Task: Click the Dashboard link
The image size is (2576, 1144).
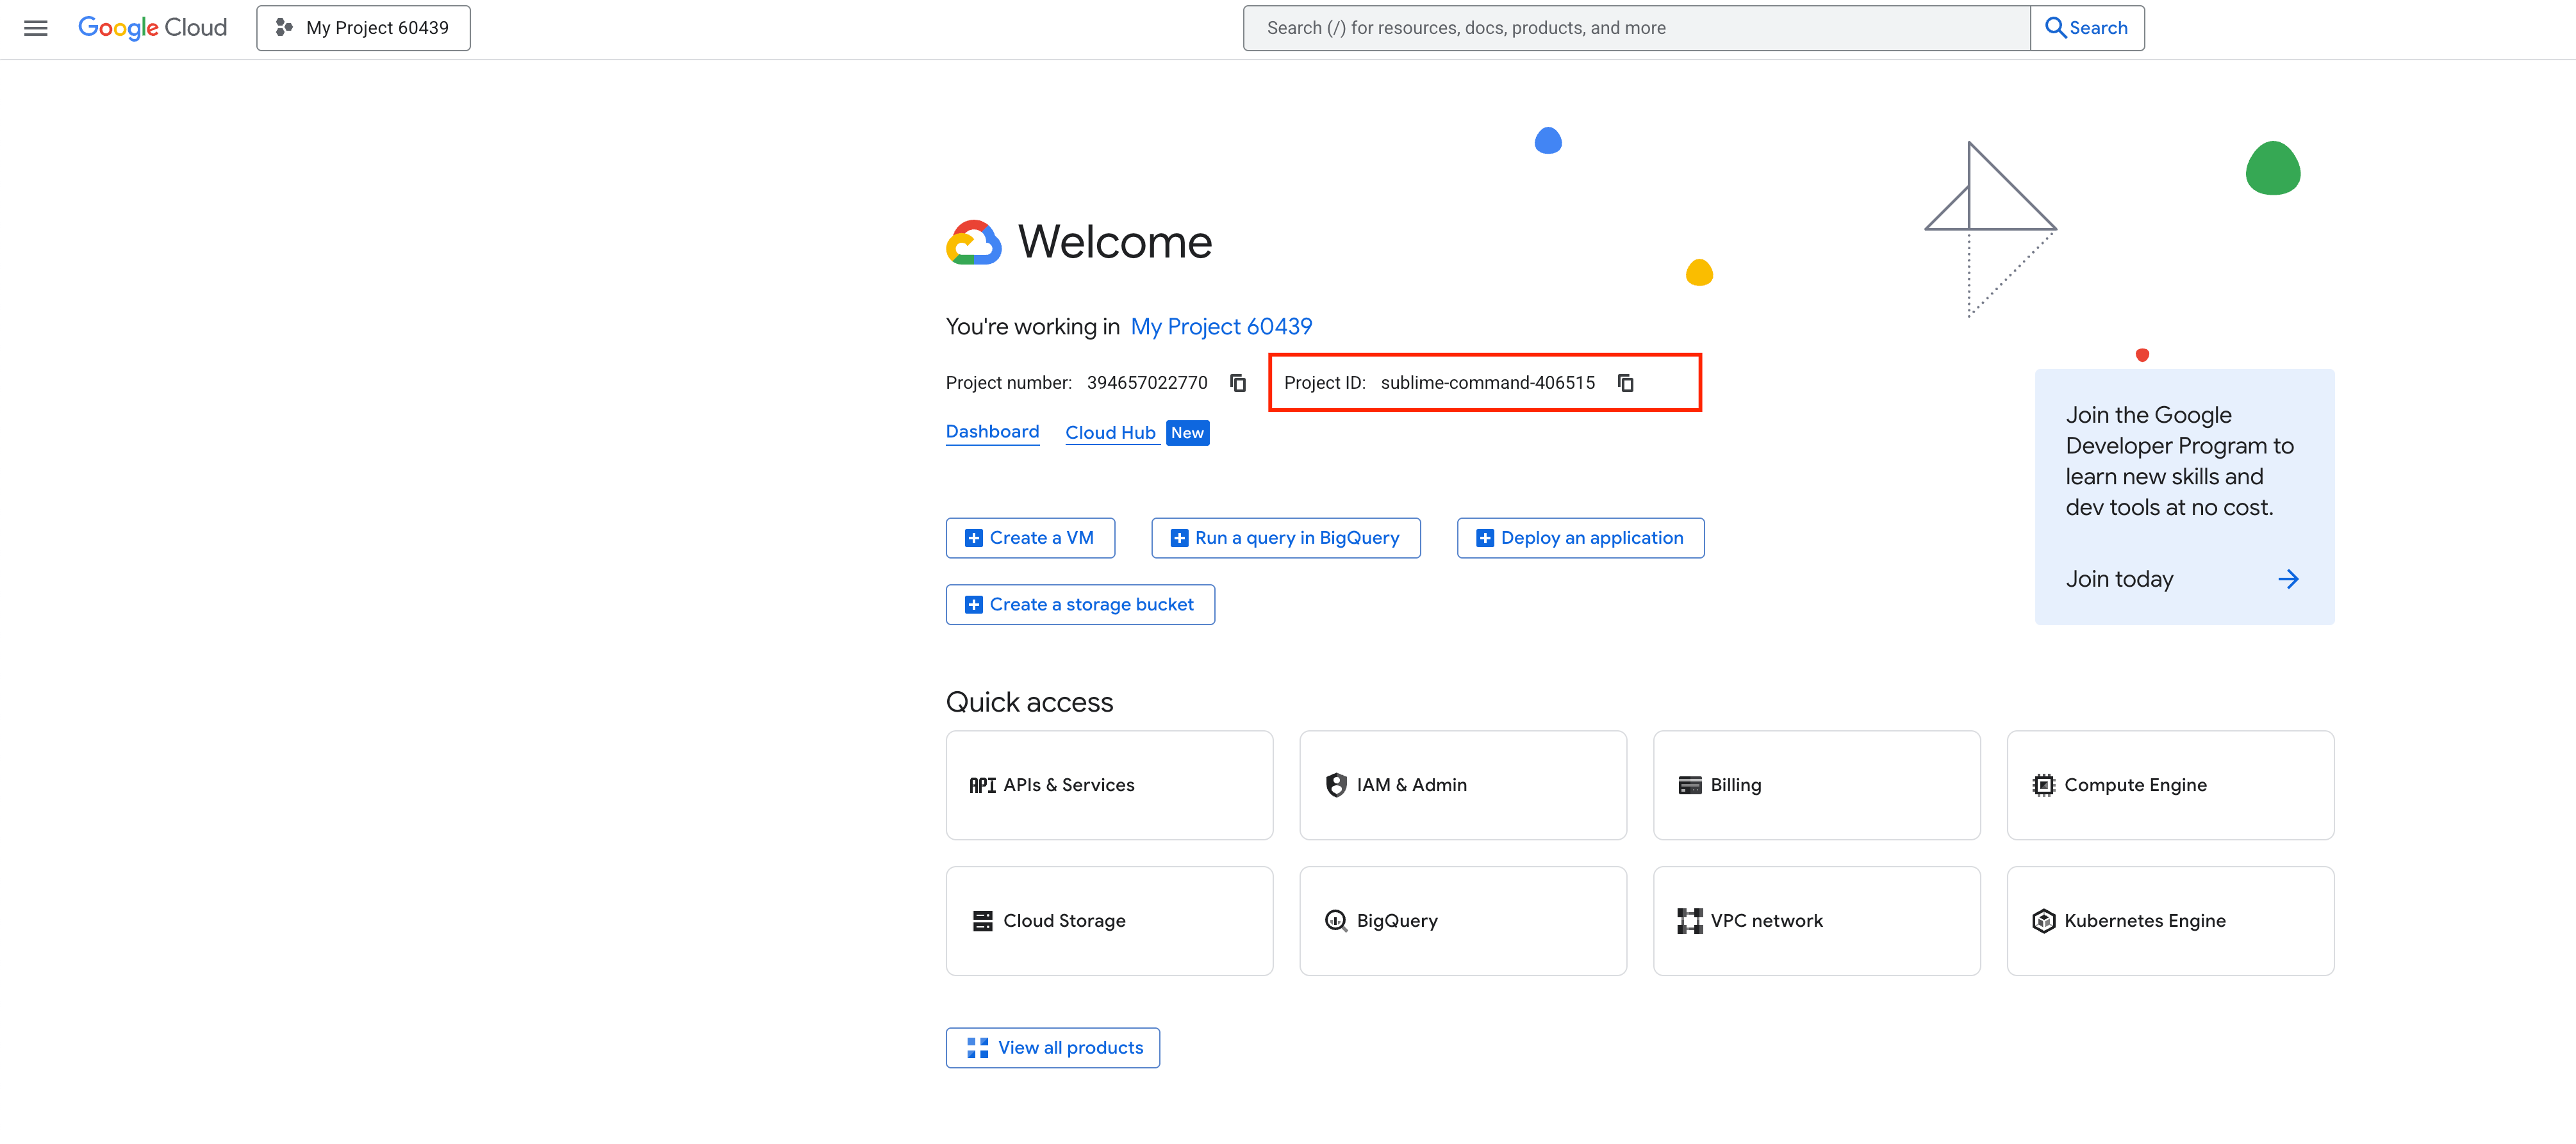Action: click(x=992, y=432)
